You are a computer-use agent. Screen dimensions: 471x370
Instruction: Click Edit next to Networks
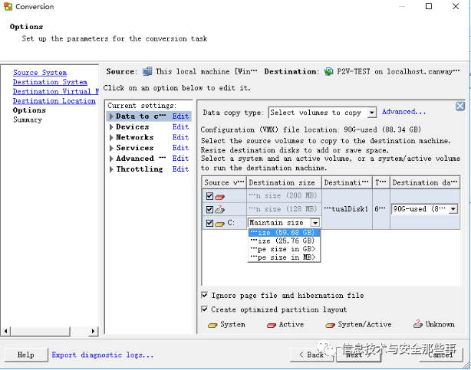point(180,137)
